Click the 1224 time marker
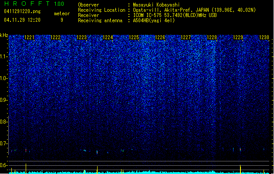274x174 pixels. (108, 37)
